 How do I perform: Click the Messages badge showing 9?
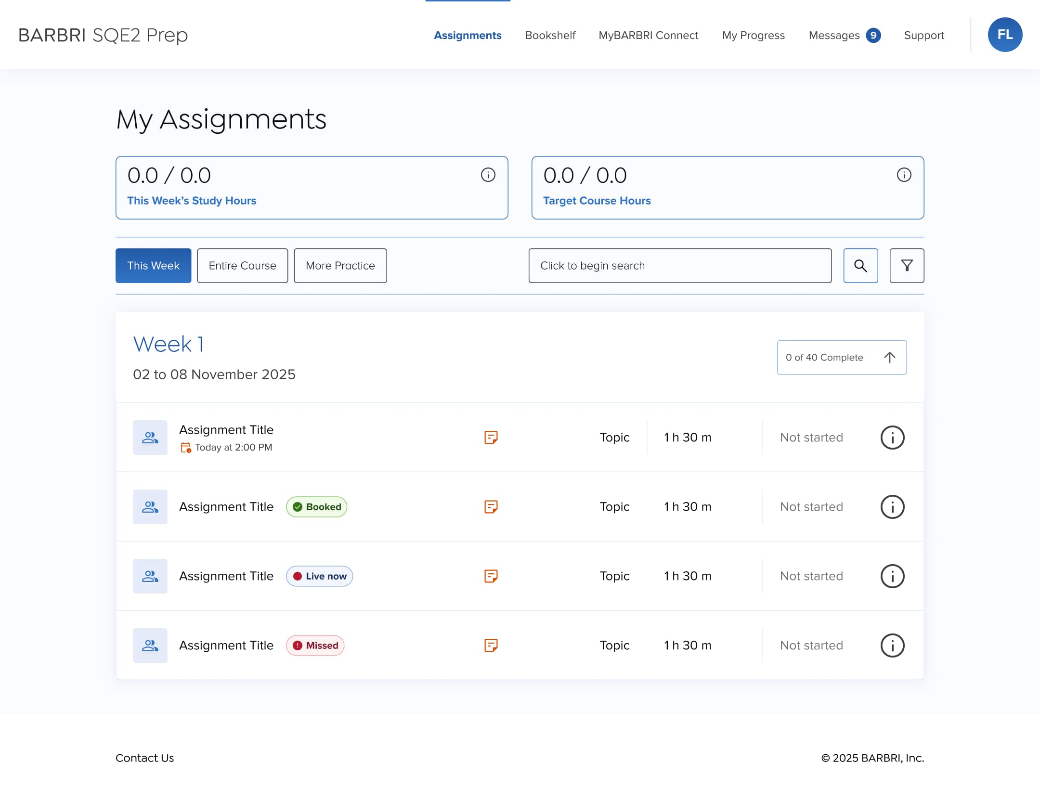tap(873, 35)
